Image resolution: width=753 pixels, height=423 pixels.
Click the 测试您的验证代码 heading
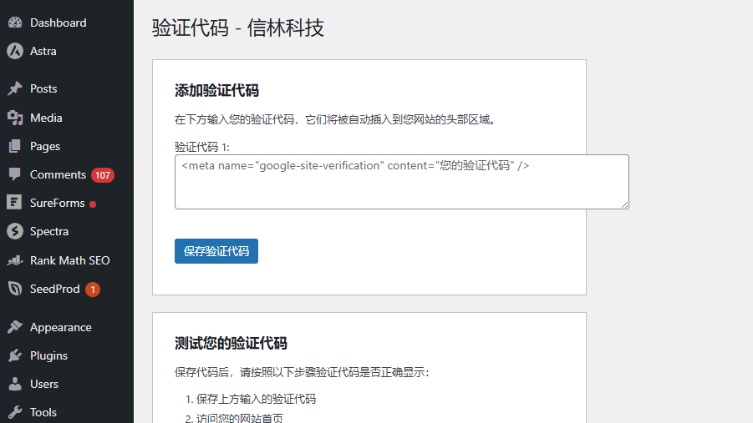coord(231,344)
